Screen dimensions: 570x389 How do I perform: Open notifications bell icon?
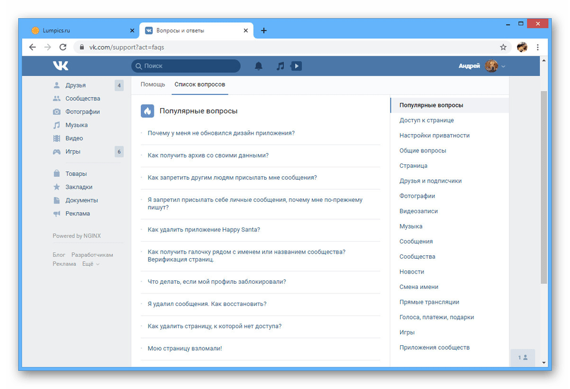click(258, 66)
